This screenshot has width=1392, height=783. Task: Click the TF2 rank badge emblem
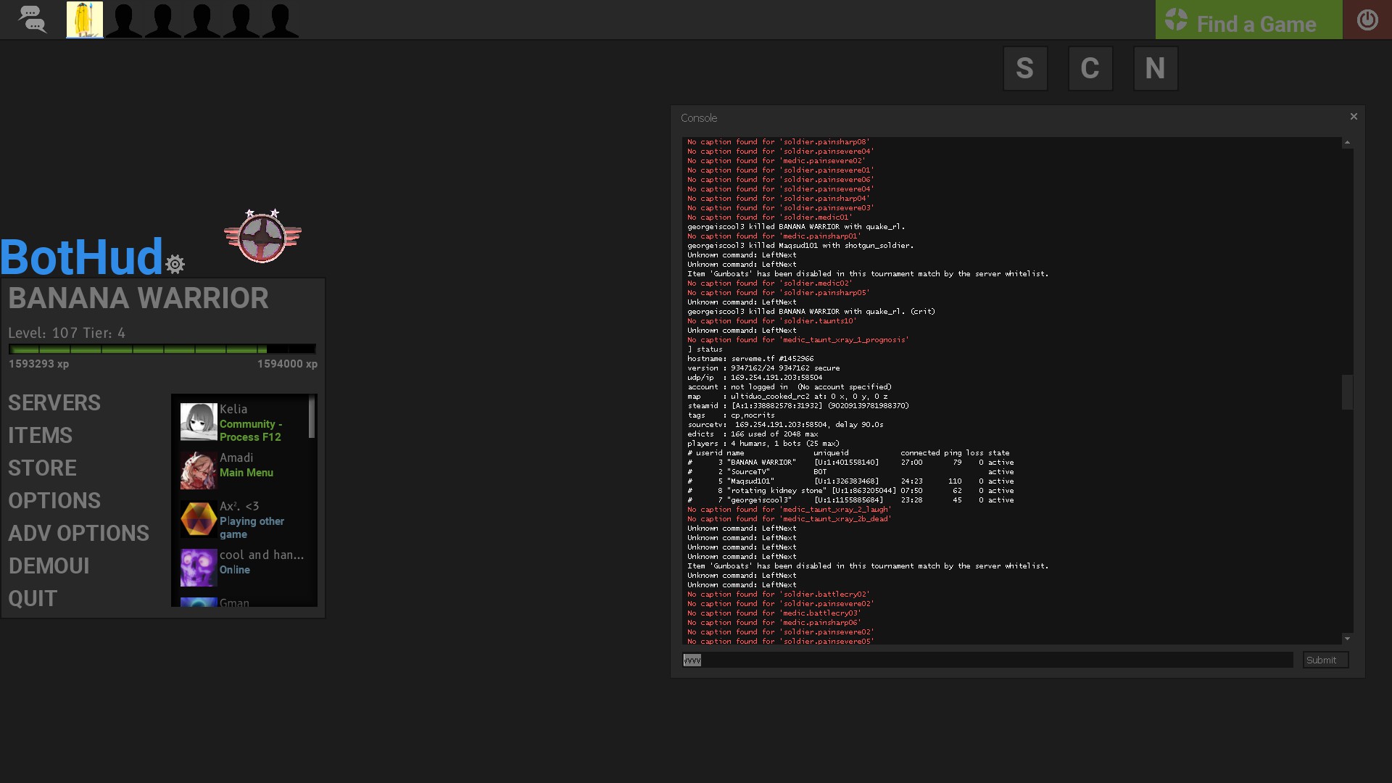coord(262,236)
